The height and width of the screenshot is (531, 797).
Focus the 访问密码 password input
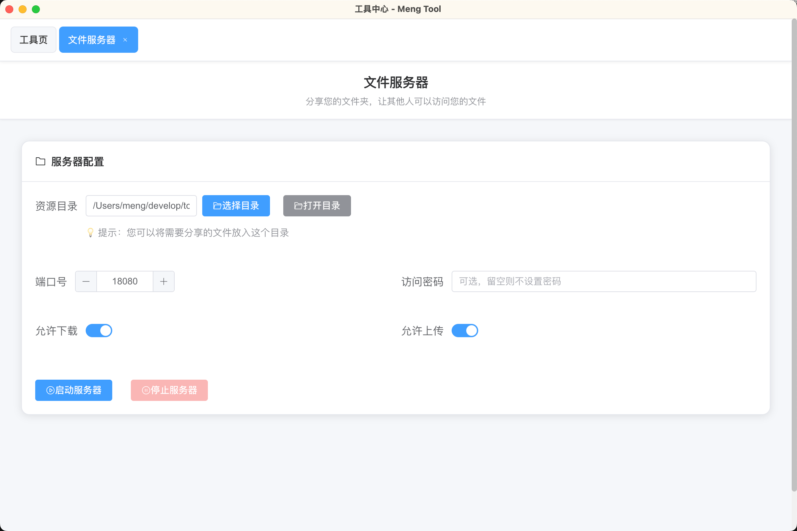point(603,281)
